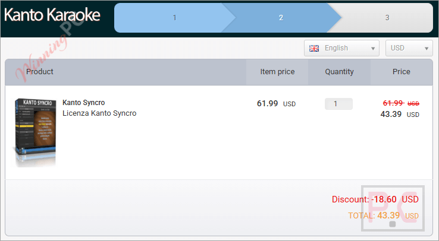439x241 pixels.
Task: Click the Licenza Kanto Syncro description
Action: 99,113
